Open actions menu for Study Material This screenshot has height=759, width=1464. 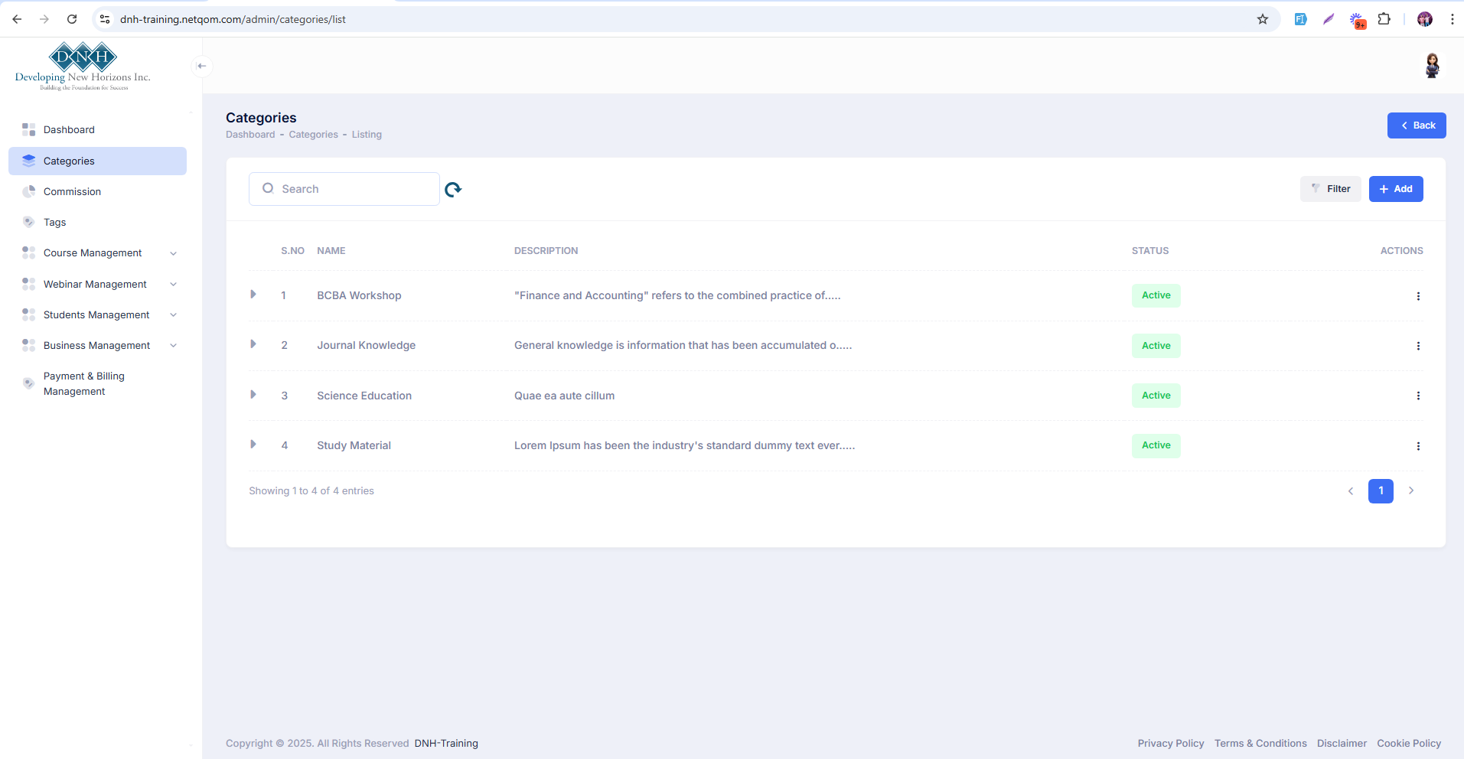coord(1418,446)
